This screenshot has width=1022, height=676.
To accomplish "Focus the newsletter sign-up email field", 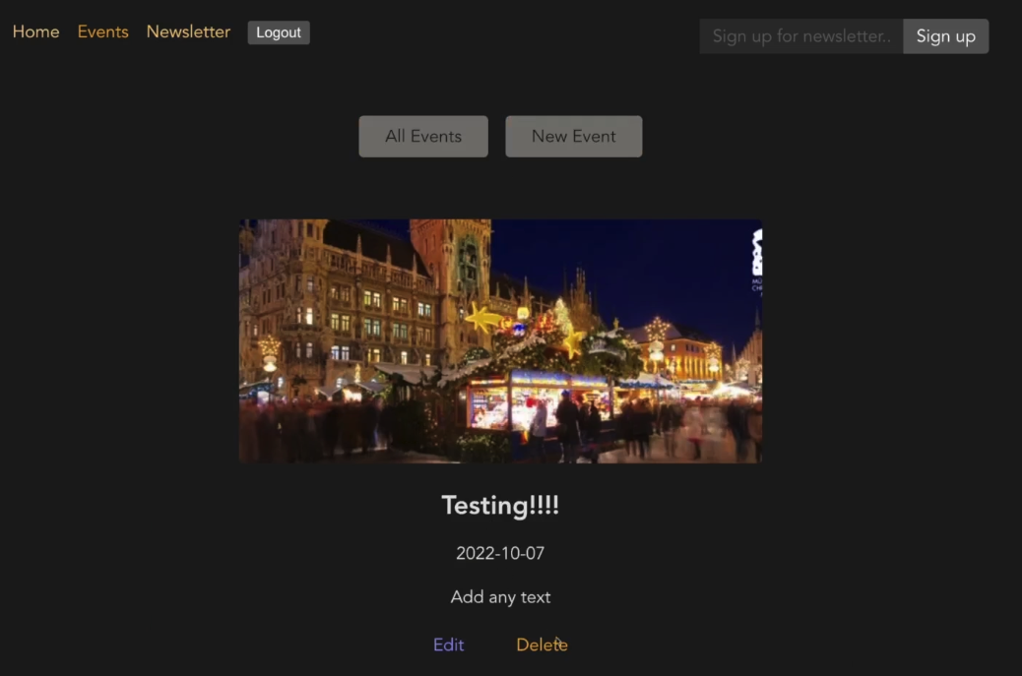I will 800,36.
